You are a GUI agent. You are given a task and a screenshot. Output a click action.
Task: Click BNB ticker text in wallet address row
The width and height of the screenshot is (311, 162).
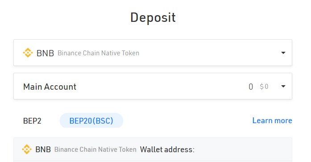(x=43, y=150)
